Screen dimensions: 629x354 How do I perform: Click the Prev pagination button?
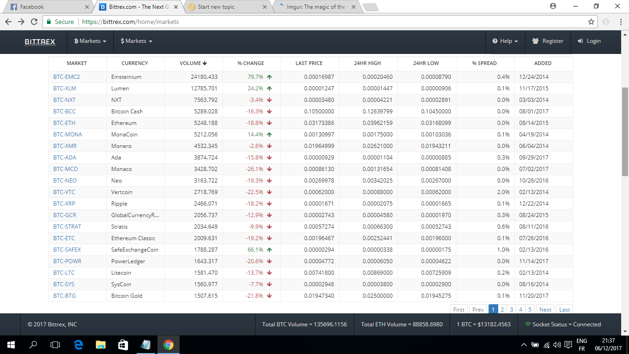(478, 309)
